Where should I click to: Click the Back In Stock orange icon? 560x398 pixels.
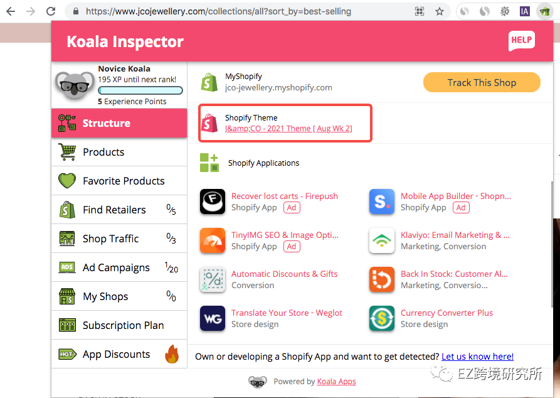tap(382, 279)
